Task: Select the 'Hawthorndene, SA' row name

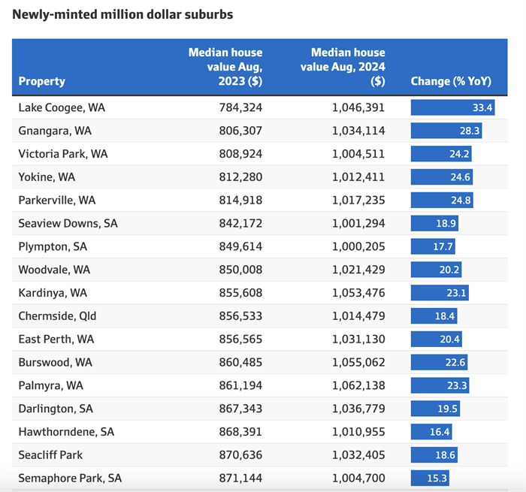Action: click(x=66, y=432)
